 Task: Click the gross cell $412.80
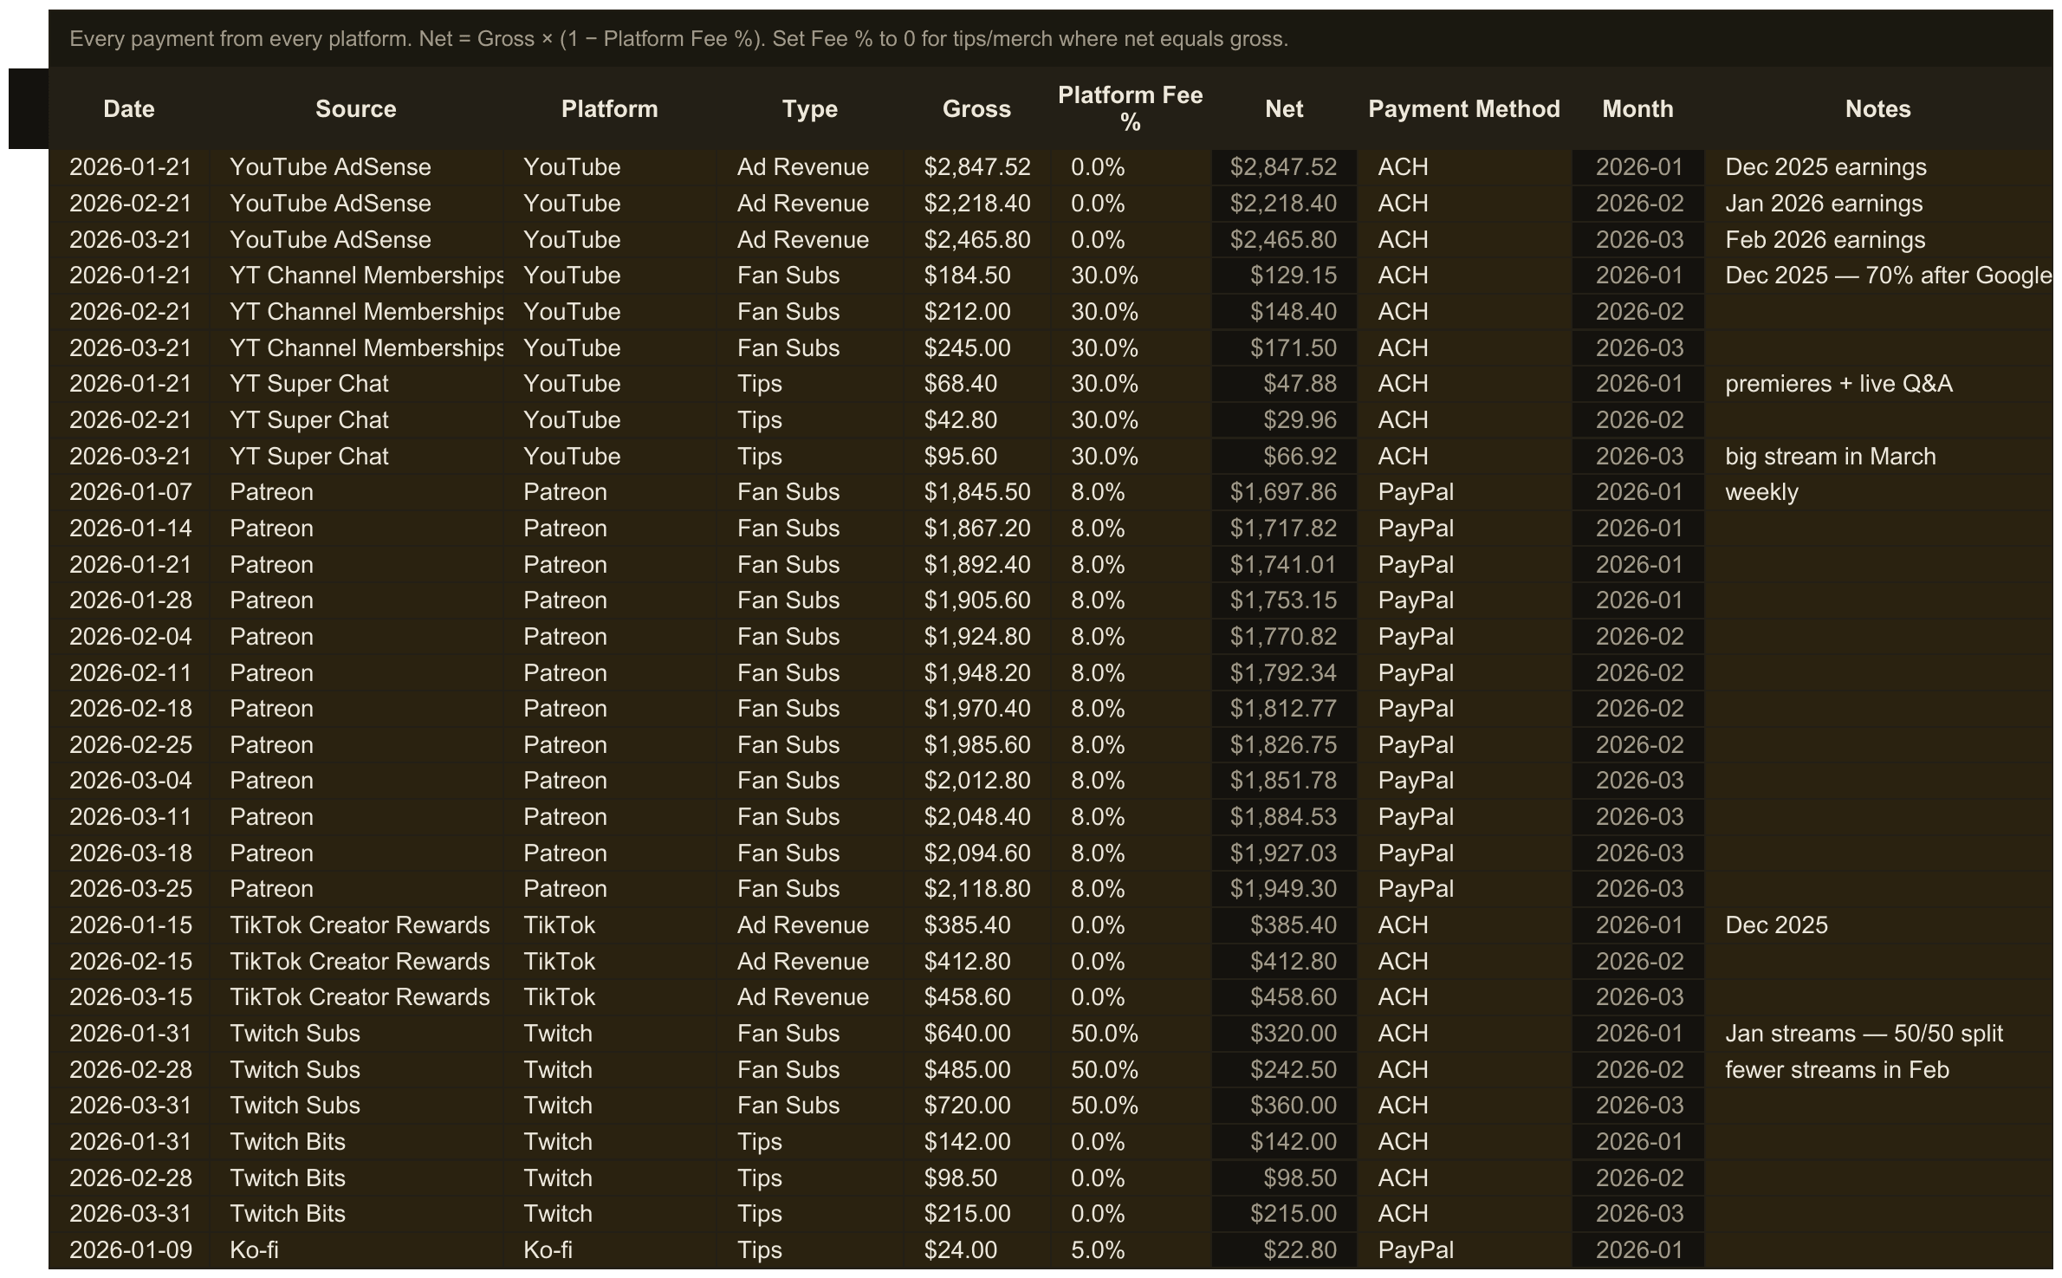click(977, 962)
